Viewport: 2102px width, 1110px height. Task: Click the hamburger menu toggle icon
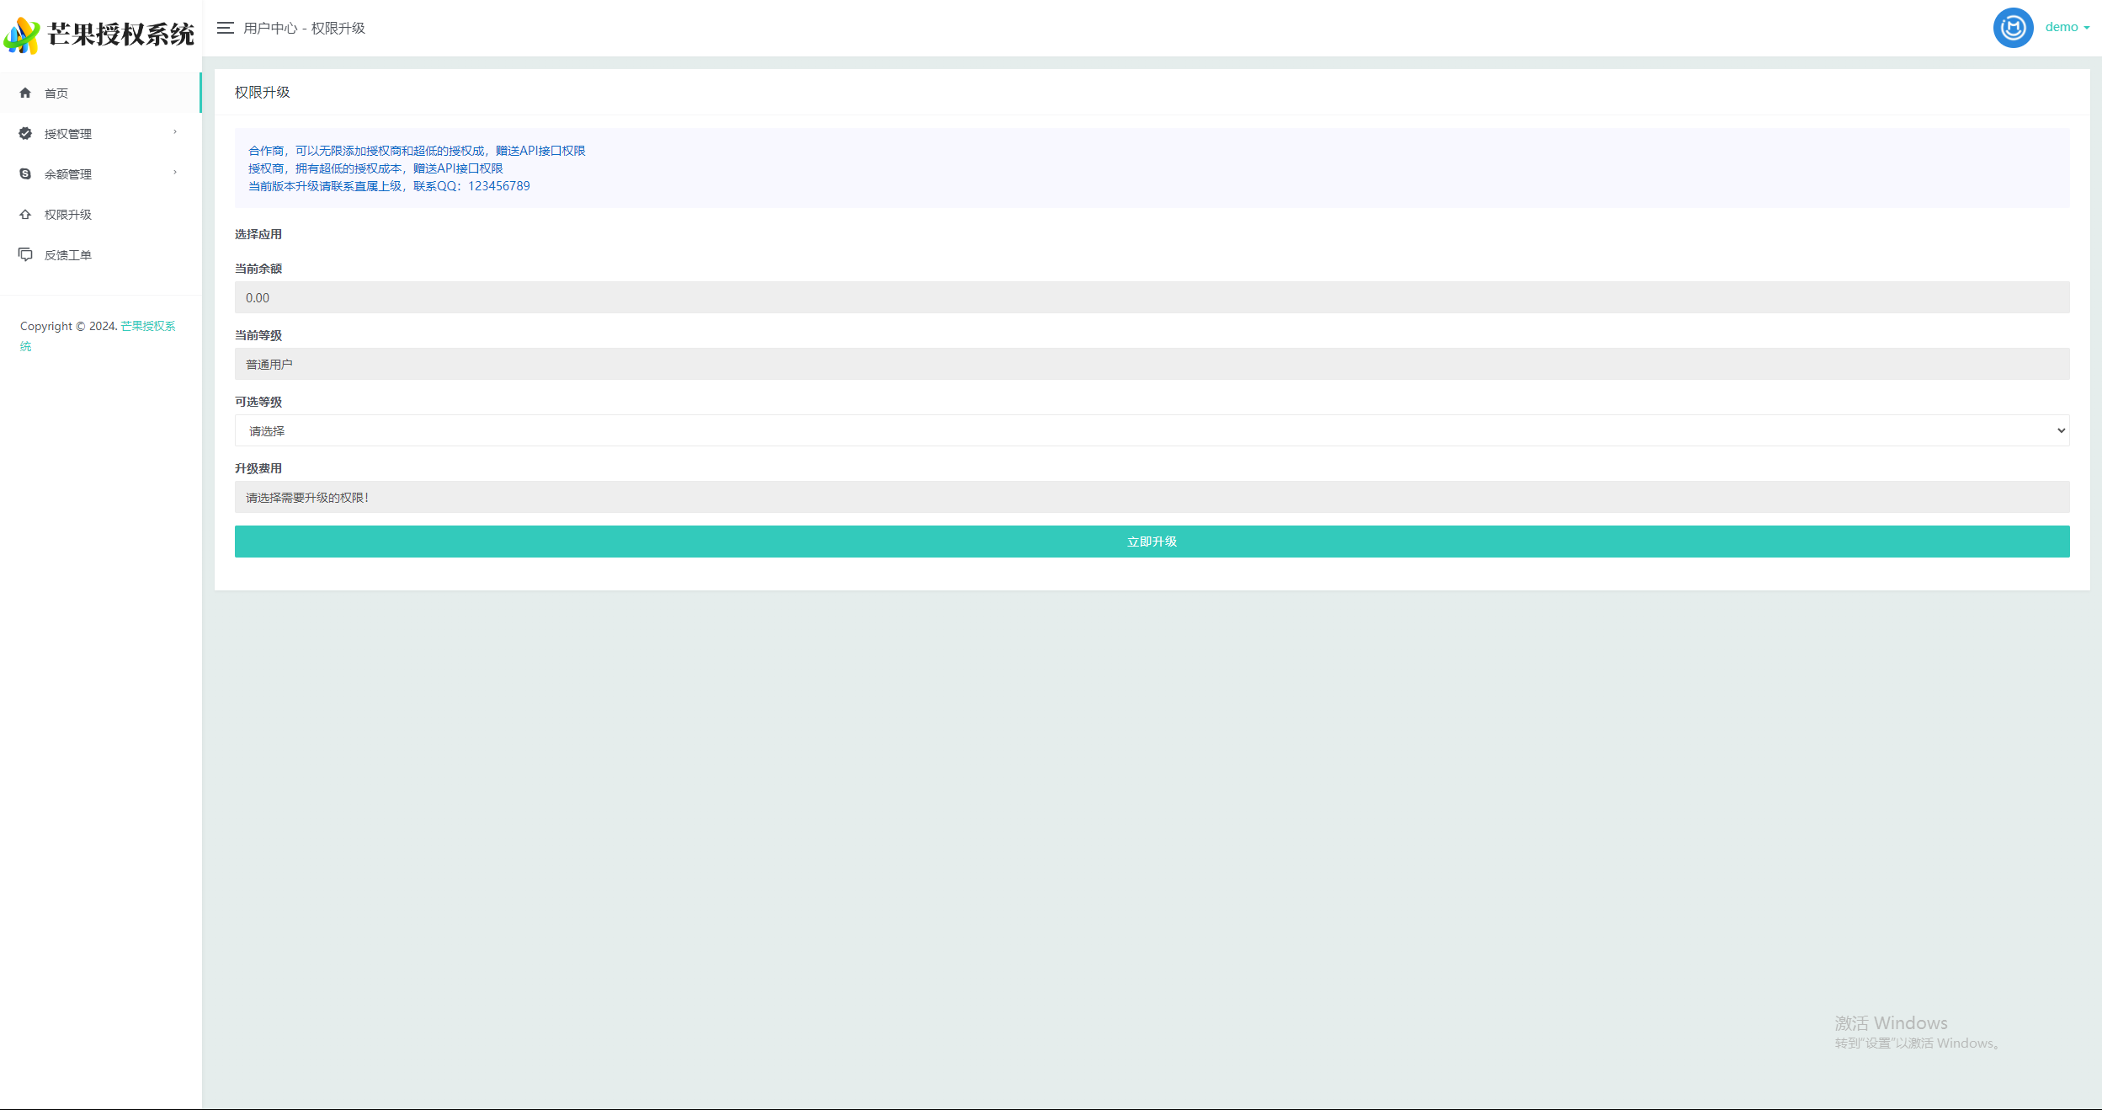point(225,28)
